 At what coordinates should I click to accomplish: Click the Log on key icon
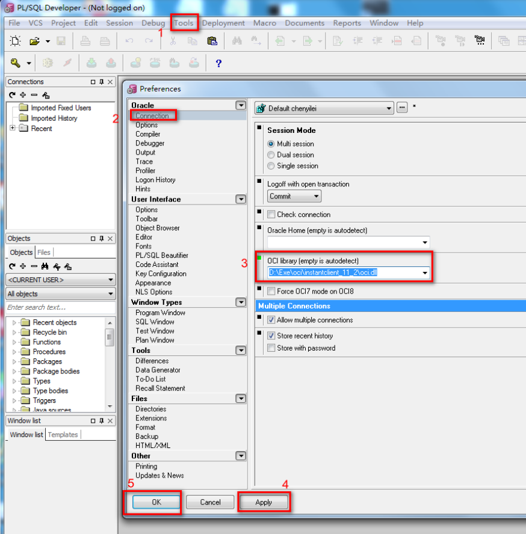tap(16, 63)
